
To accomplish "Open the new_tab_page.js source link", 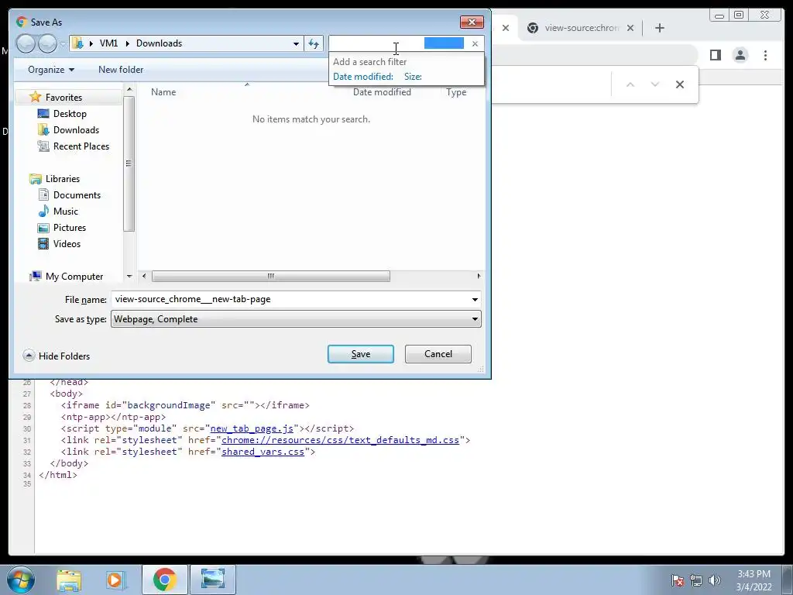I will tap(252, 428).
